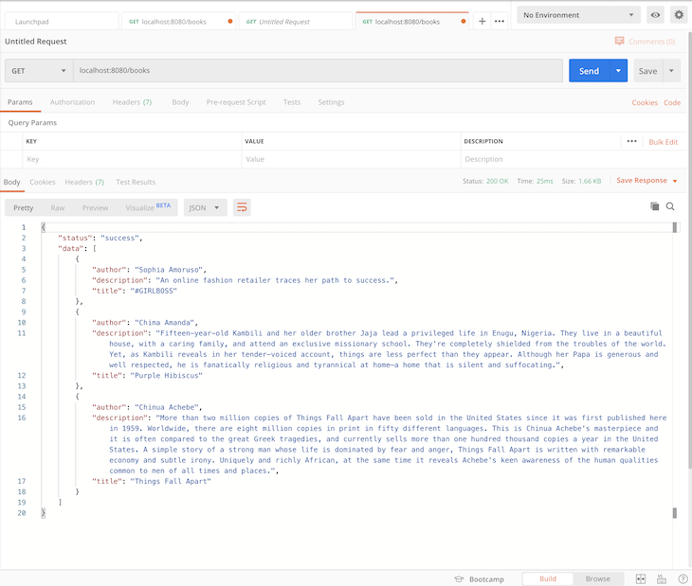The width and height of the screenshot is (692, 586).
Task: Open manage environments gear icon
Action: click(x=679, y=15)
